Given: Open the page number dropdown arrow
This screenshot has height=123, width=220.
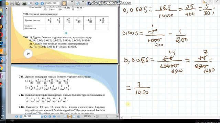Looking at the screenshot, I should tap(42, 116).
